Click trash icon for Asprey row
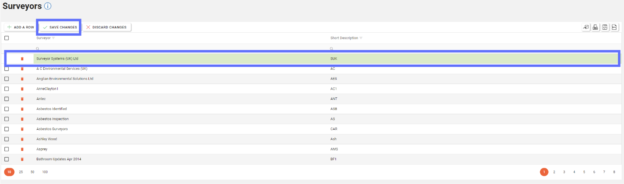The height and width of the screenshot is (184, 624). pos(22,150)
